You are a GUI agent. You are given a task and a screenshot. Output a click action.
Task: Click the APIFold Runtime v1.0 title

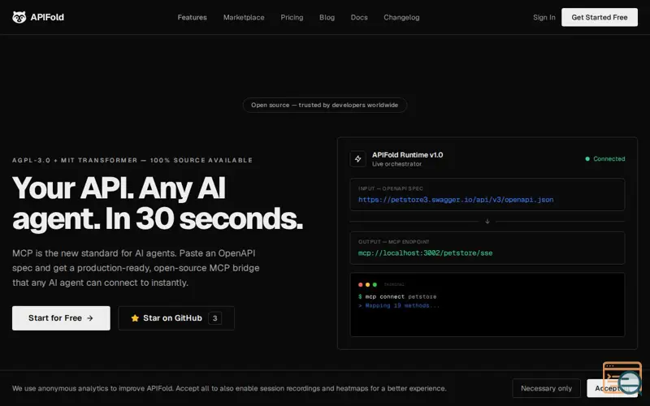click(x=408, y=155)
